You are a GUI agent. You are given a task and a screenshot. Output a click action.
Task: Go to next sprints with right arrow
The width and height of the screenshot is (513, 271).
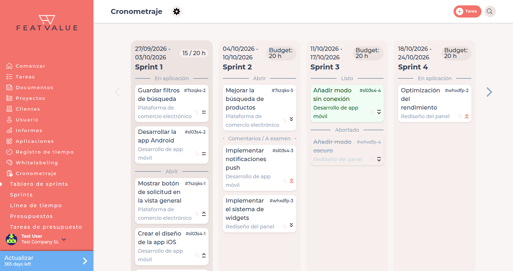(x=489, y=92)
